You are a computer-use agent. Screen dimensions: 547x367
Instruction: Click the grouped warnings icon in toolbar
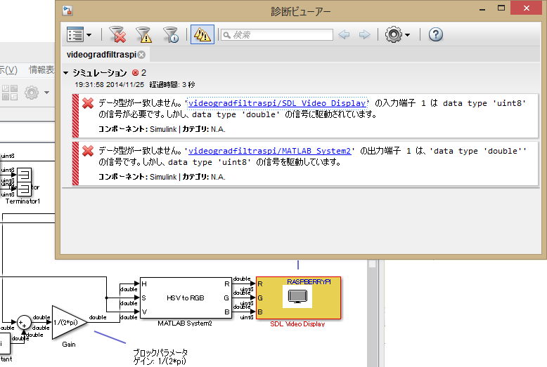pos(202,34)
